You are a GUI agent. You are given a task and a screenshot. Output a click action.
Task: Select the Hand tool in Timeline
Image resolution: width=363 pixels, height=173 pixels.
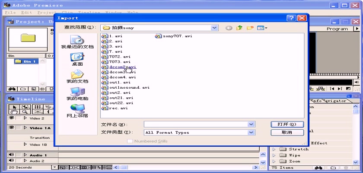point(15,112)
